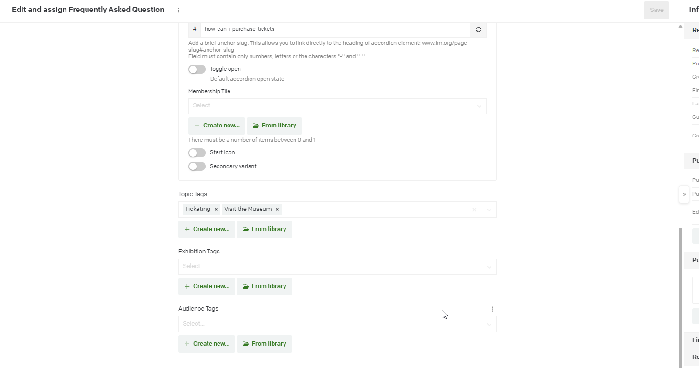This screenshot has width=699, height=368.
Task: Remove the Ticketing topic tag
Action: [216, 210]
